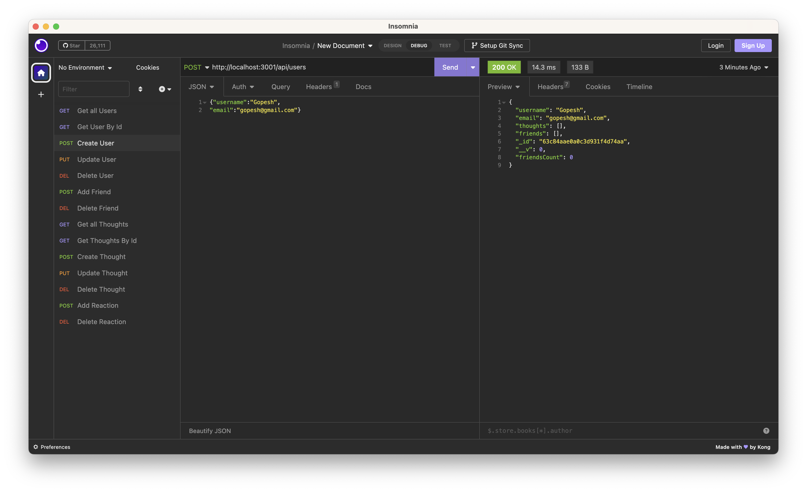This screenshot has width=807, height=492.
Task: Click the Setup Git Sync button
Action: (497, 46)
